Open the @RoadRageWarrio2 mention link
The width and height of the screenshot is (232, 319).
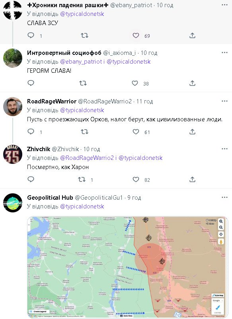[x=87, y=158]
